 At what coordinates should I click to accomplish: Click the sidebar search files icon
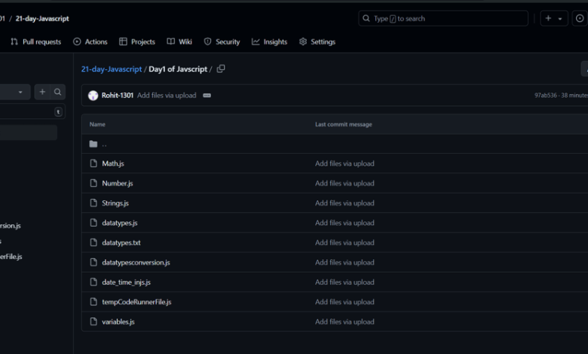click(x=57, y=92)
